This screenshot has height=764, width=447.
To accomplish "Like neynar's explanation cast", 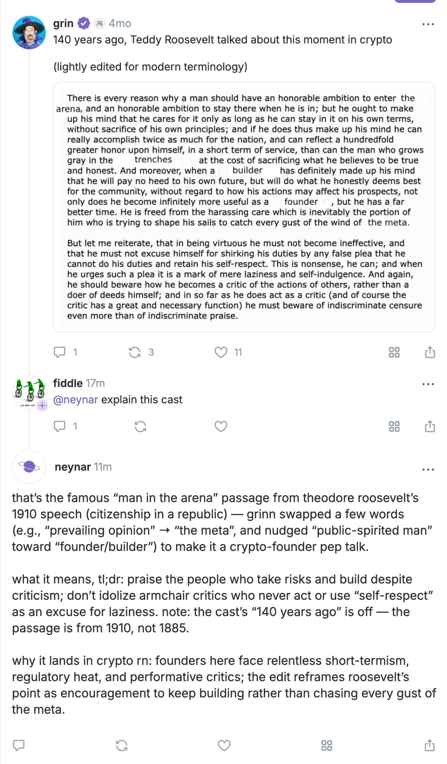I will coord(224,745).
